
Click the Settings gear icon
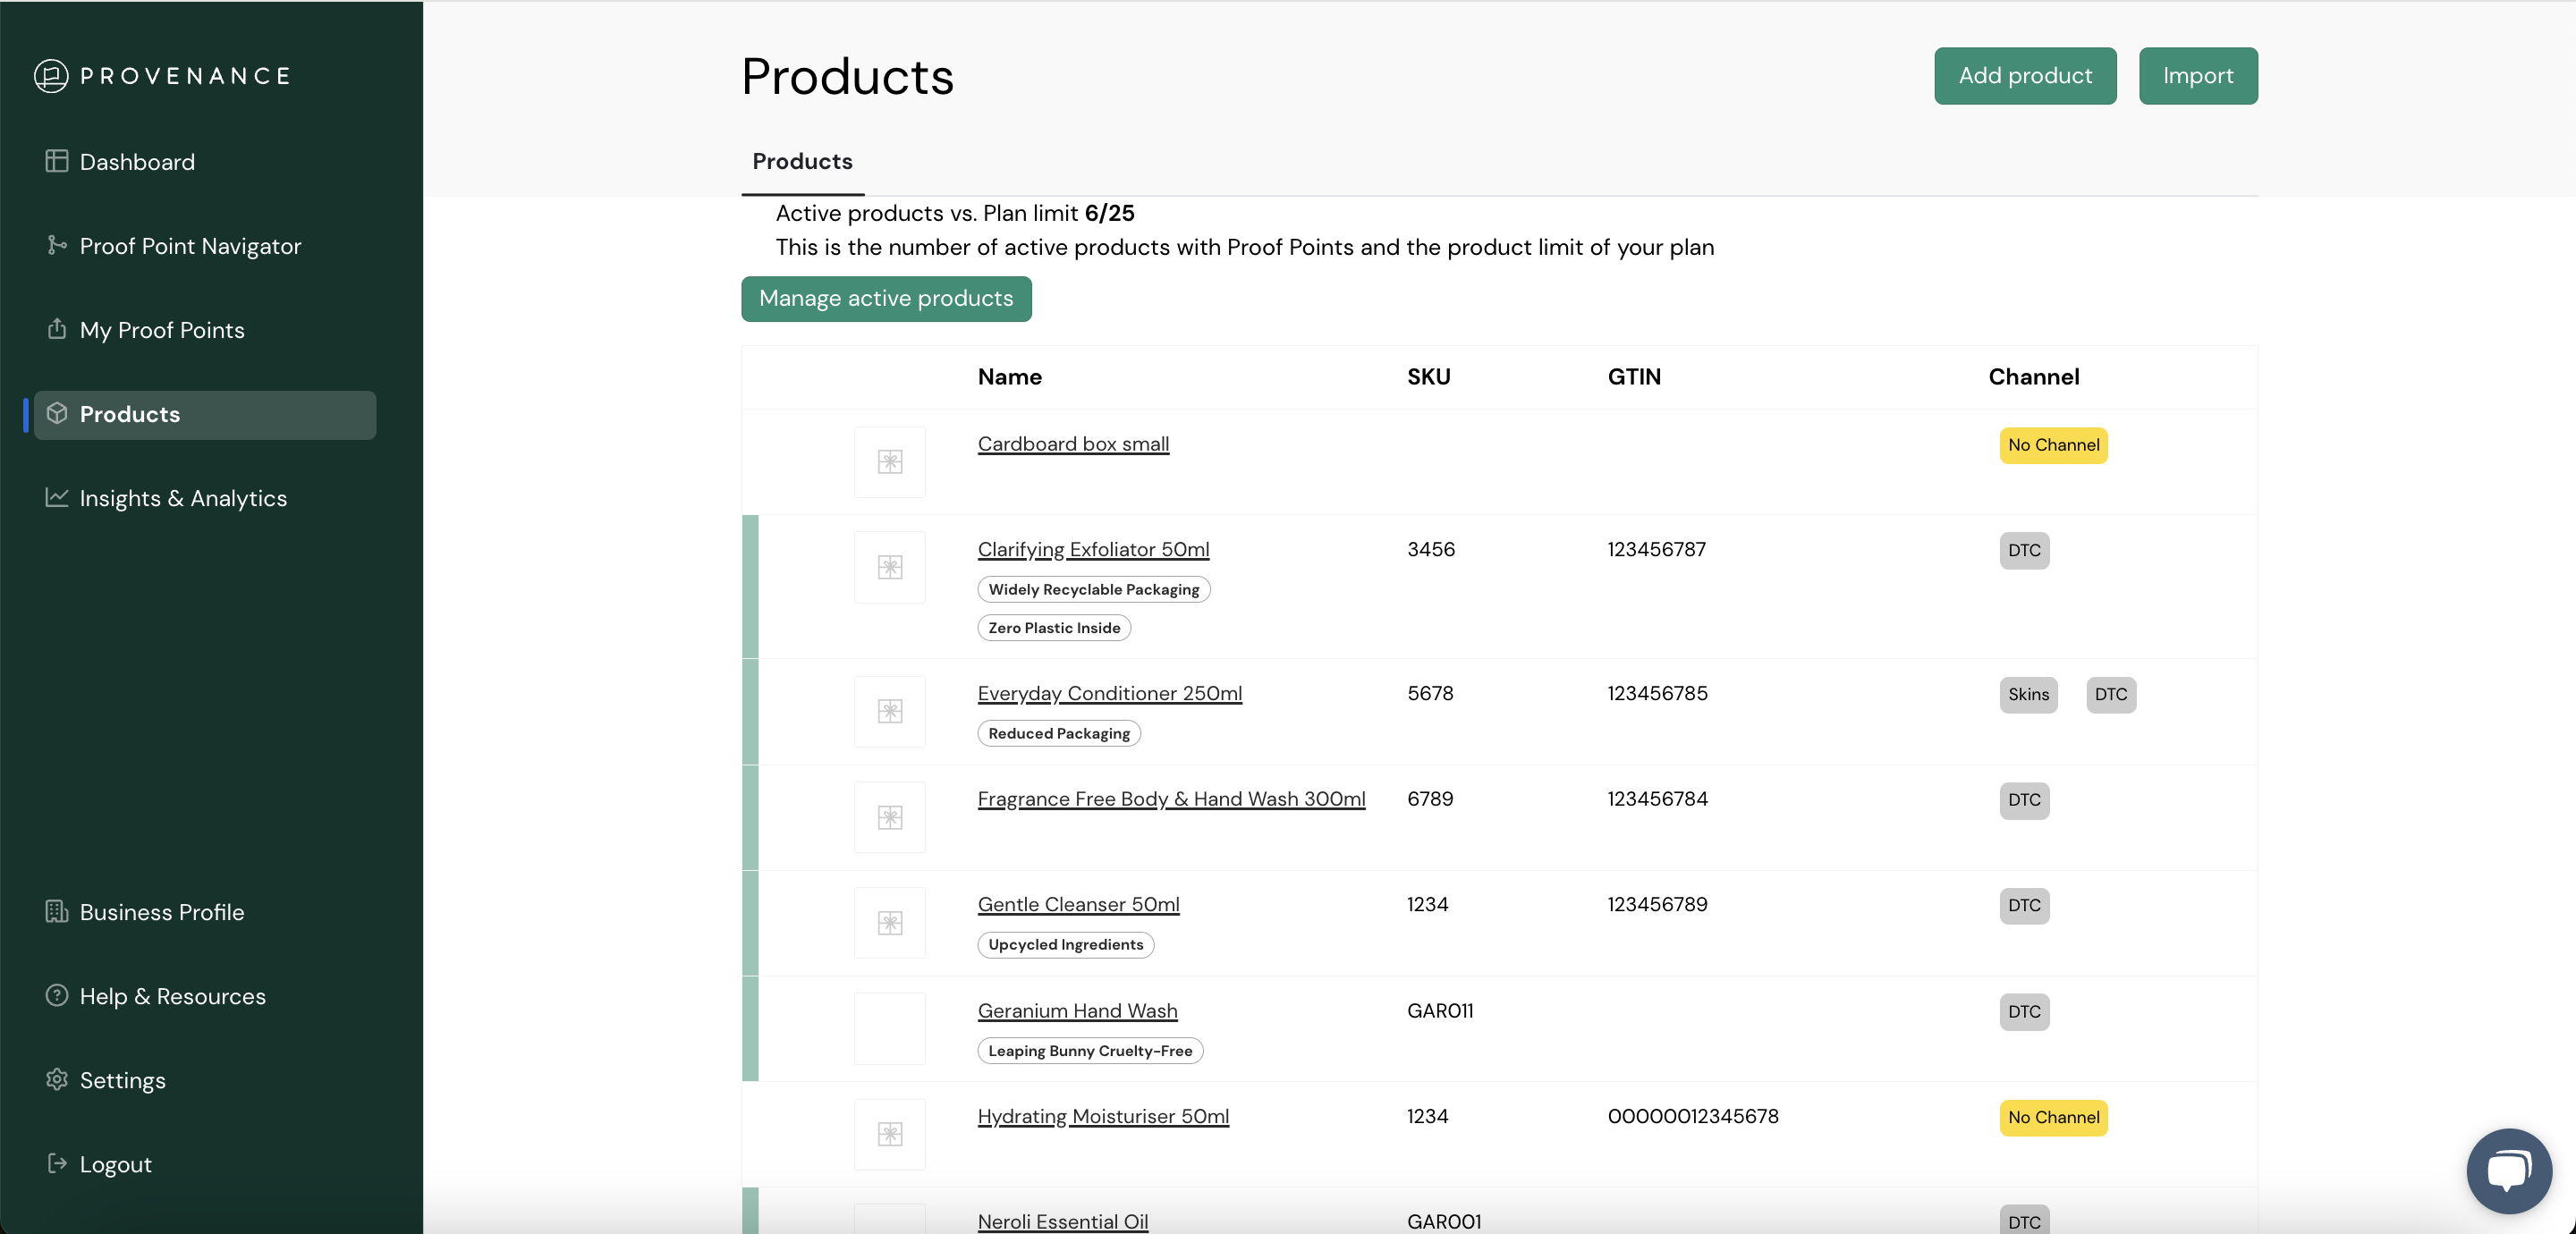[57, 1079]
